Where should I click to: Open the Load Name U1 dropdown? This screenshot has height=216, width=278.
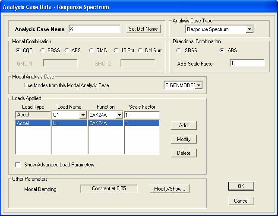coord(83,115)
